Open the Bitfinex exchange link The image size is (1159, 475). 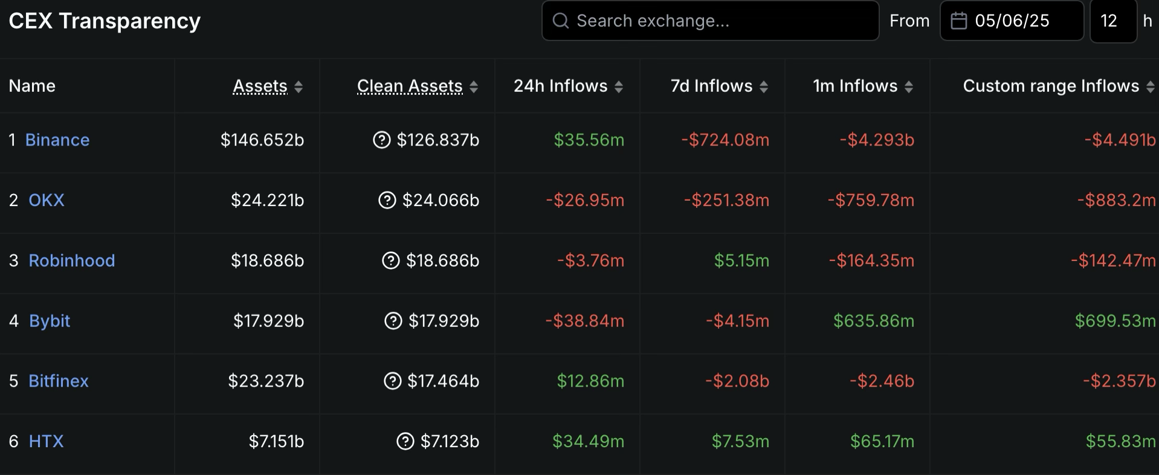(59, 381)
